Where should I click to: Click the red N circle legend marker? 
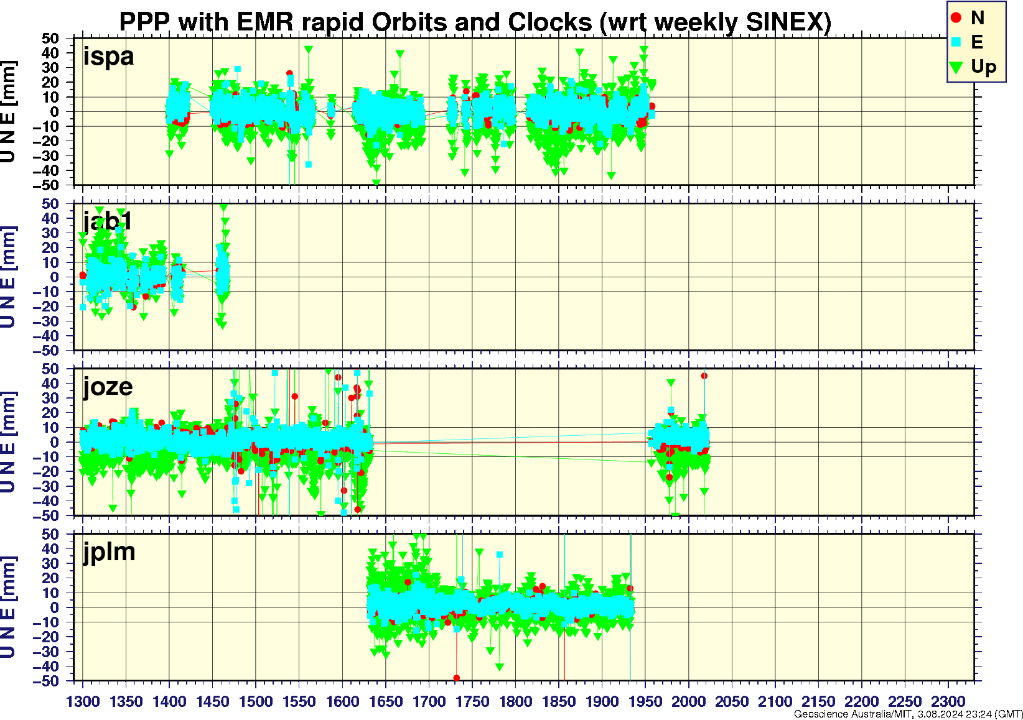click(956, 18)
